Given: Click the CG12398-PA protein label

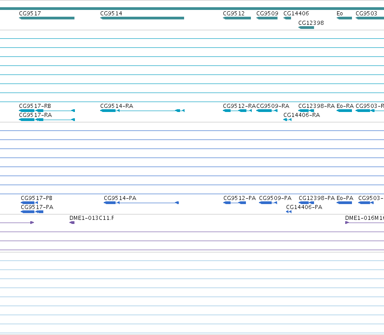Looking at the screenshot, I should pos(317,198).
